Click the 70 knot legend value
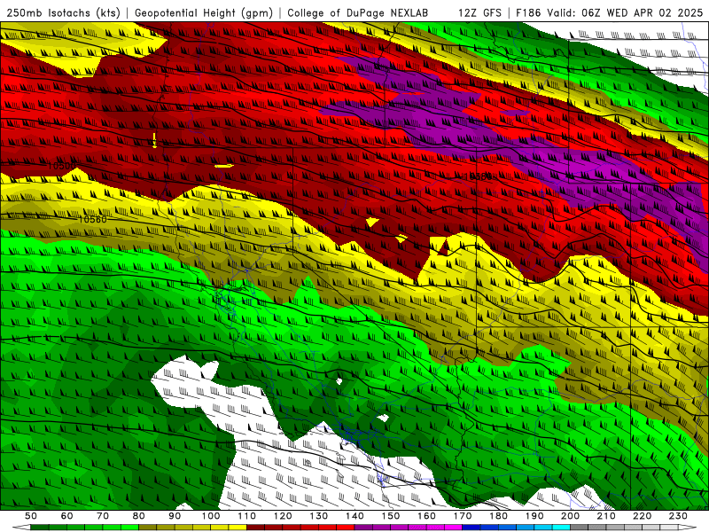Screen dimensions: 709x532 pos(103,516)
